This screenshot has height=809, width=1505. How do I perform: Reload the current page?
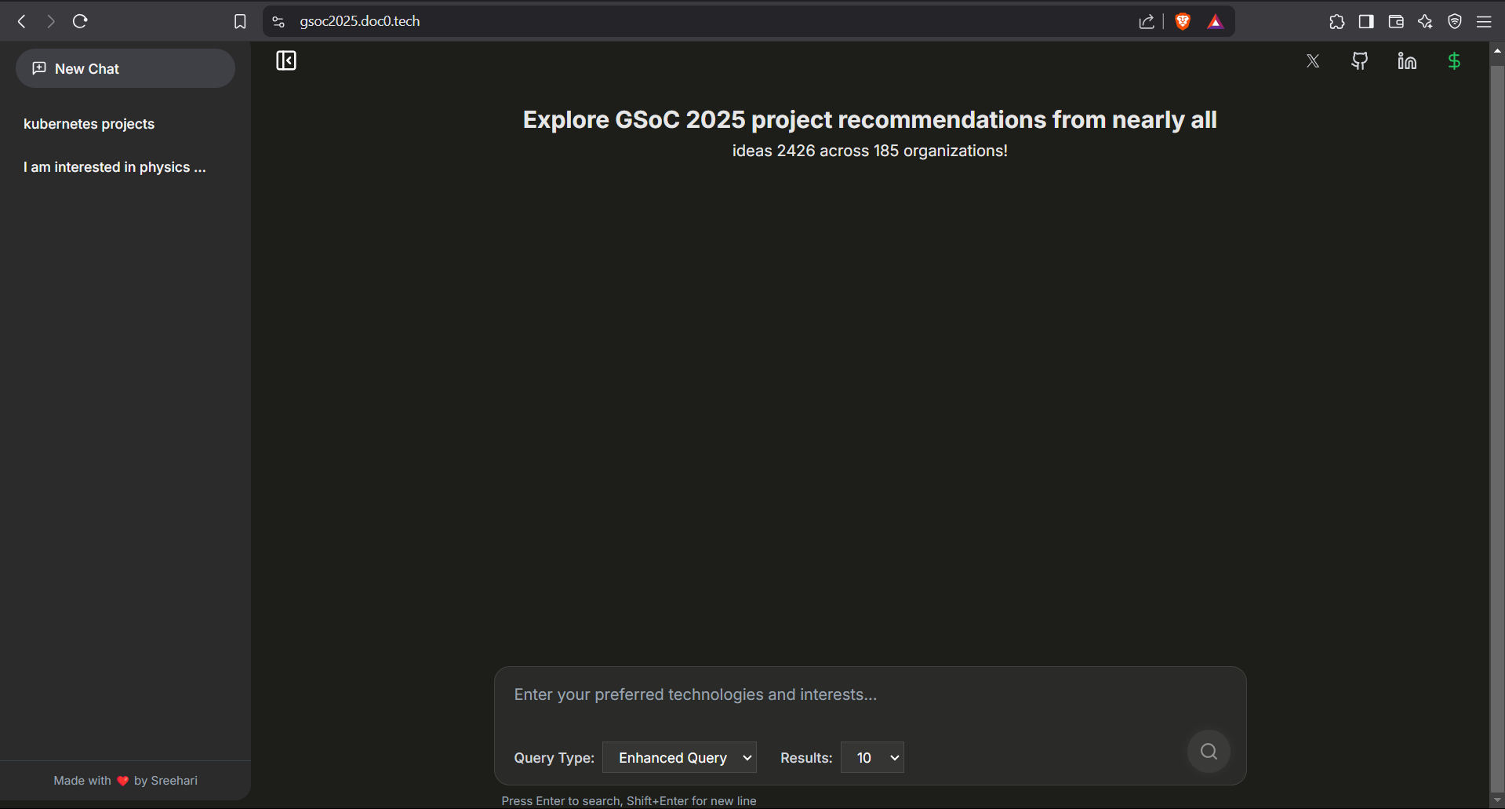point(80,21)
